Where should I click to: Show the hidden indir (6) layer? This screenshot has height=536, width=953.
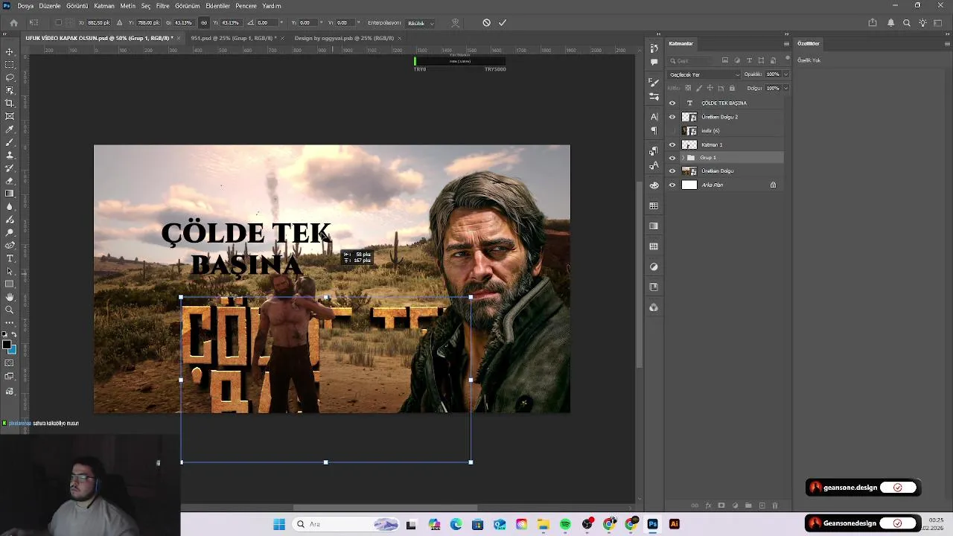pos(672,131)
